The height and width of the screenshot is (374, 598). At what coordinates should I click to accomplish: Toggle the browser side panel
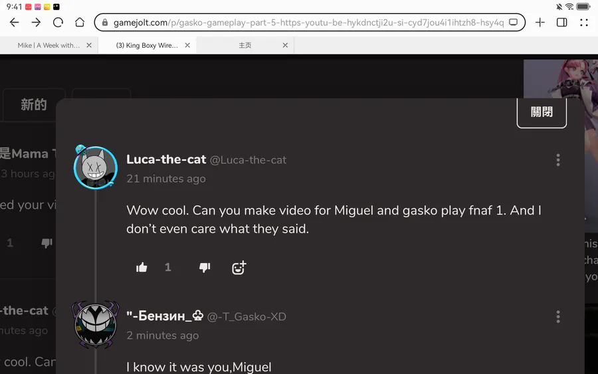pos(561,23)
